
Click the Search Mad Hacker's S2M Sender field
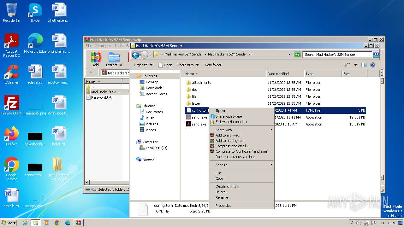point(337,55)
